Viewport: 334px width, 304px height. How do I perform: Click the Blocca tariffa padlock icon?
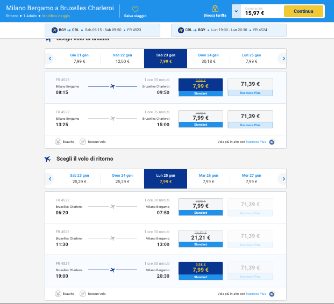215,9
